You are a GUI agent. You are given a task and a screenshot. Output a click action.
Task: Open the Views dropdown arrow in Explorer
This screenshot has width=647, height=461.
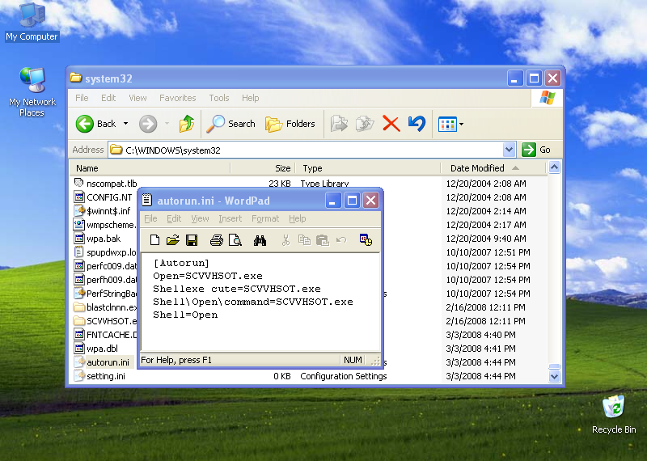click(461, 124)
